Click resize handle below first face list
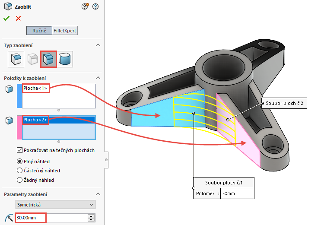Viewport: 324px width, 225px height. (x=59, y=110)
